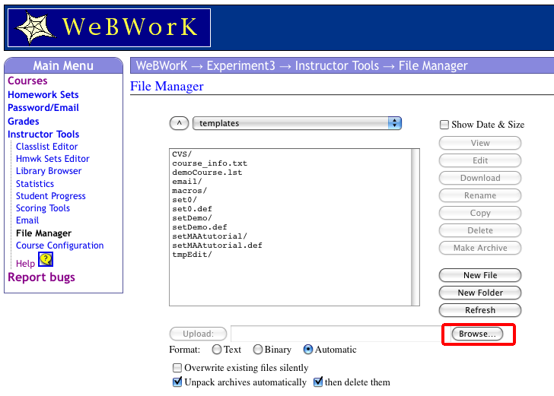The height and width of the screenshot is (396, 554).
Task: Open the templates directory dropdown
Action: pos(297,123)
